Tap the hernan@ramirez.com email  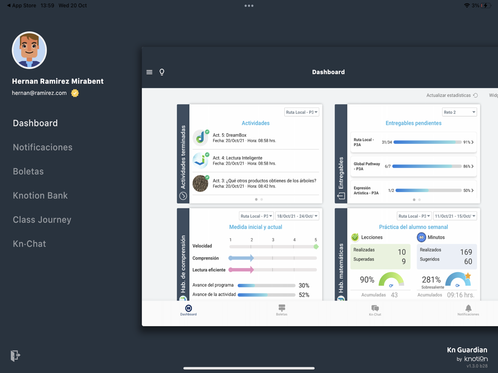click(x=39, y=93)
